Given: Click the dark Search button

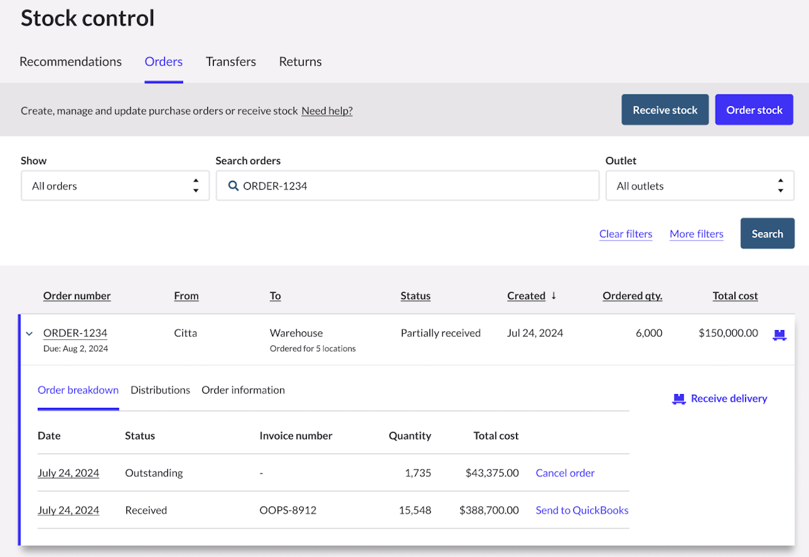Looking at the screenshot, I should [767, 234].
